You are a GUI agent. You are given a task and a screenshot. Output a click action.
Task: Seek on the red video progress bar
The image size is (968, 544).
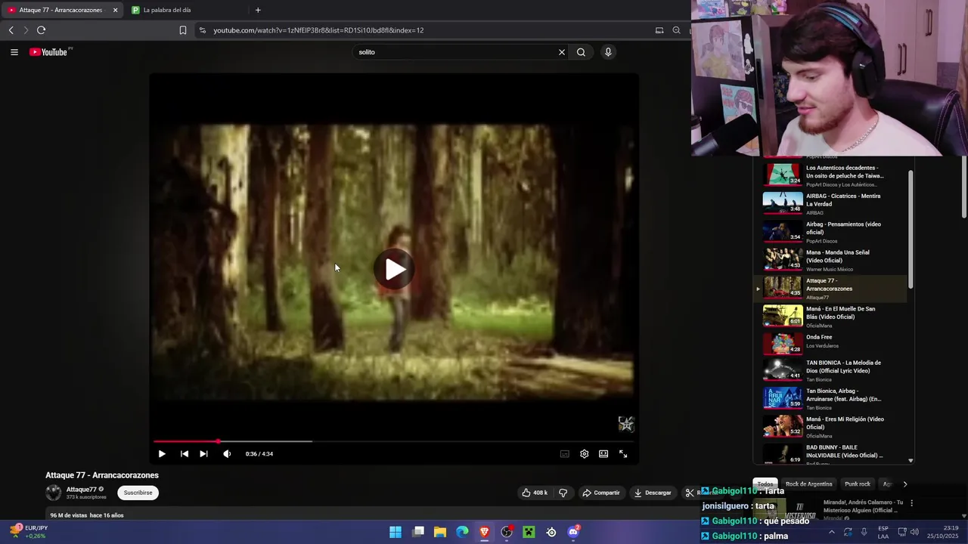click(x=394, y=441)
